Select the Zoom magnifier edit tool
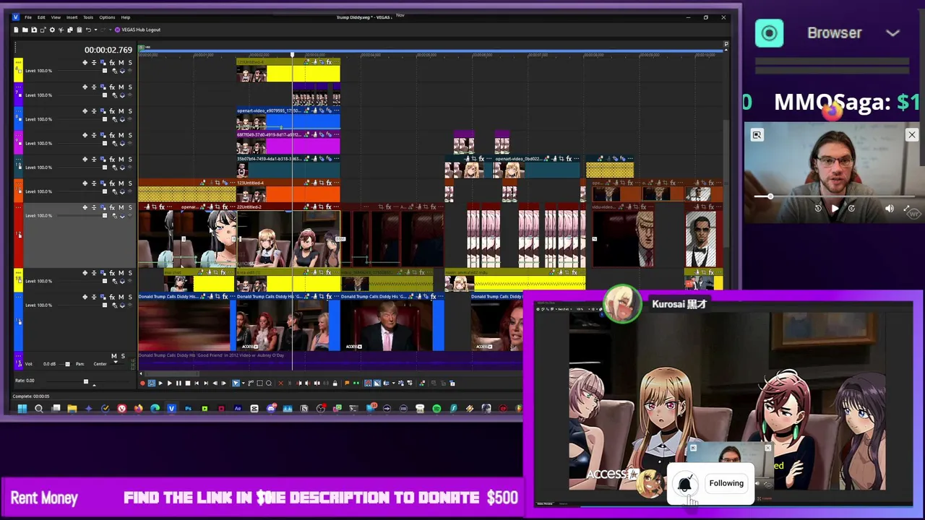 pos(269,383)
